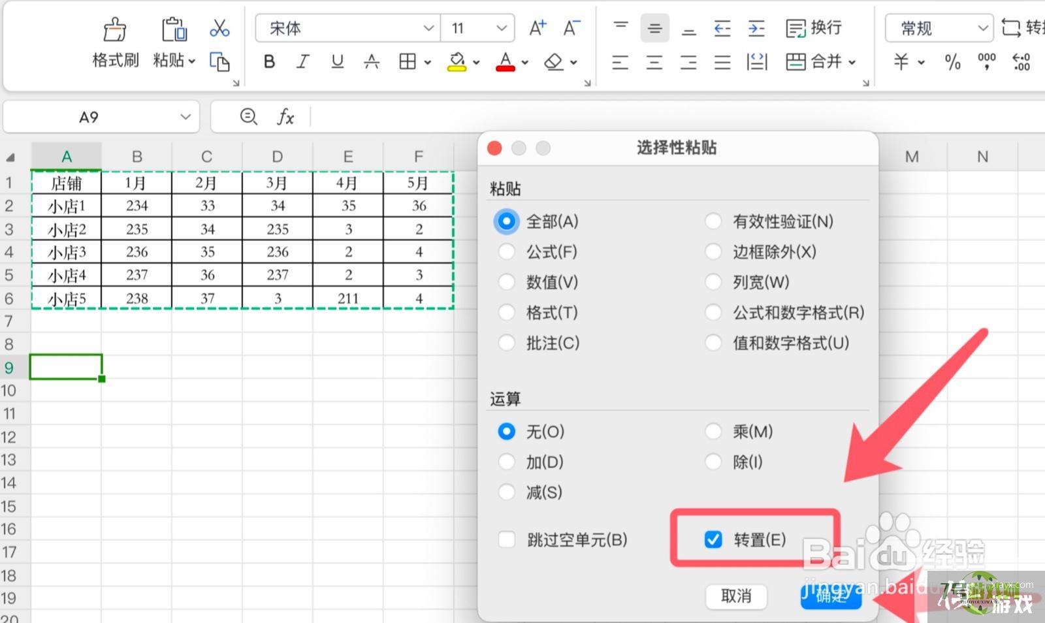
Task: Open the fill color dropdown arrow
Action: point(476,62)
